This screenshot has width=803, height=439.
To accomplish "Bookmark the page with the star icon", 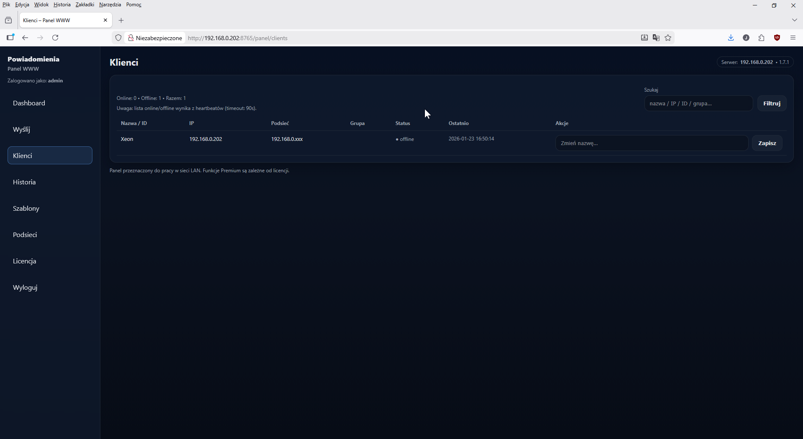I will point(667,38).
